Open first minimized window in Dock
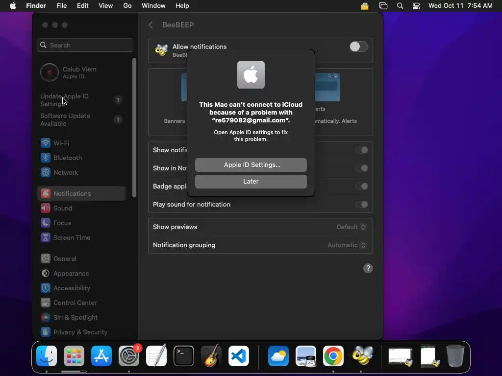The width and height of the screenshot is (502, 376). (x=400, y=356)
